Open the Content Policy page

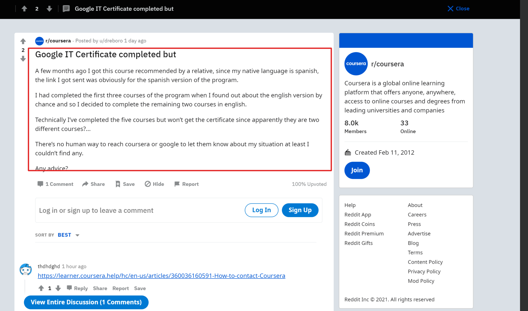click(x=425, y=262)
